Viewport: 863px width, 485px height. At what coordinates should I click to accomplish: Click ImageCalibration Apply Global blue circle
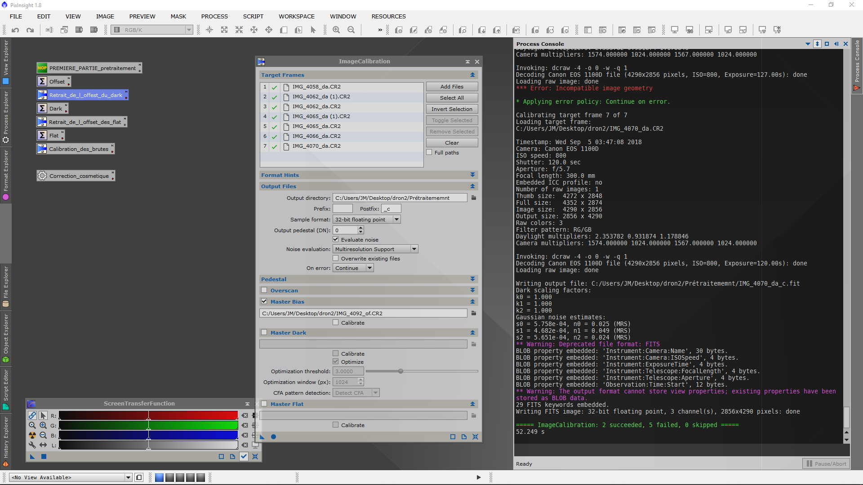pyautogui.click(x=273, y=436)
